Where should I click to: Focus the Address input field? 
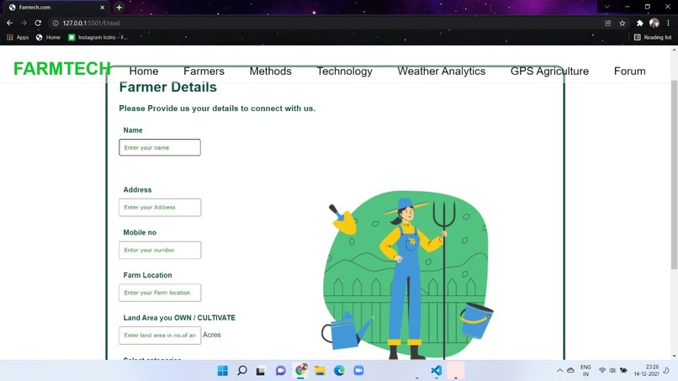(160, 207)
